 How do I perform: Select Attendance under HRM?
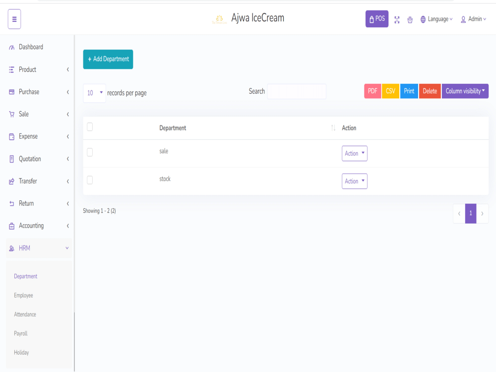25,314
